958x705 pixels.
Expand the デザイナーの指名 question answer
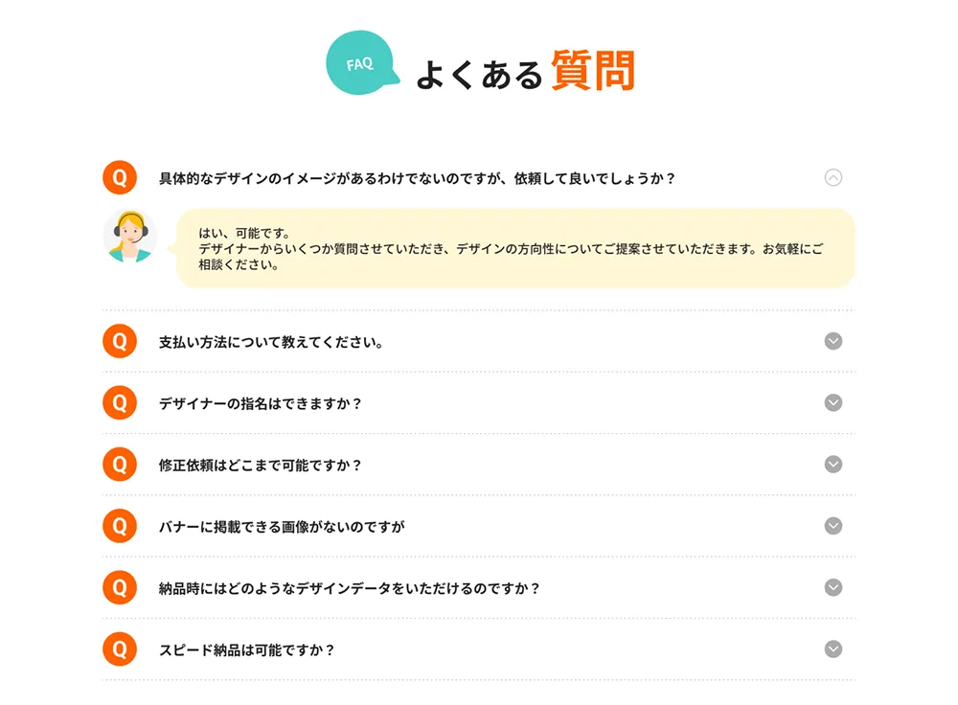click(x=833, y=402)
